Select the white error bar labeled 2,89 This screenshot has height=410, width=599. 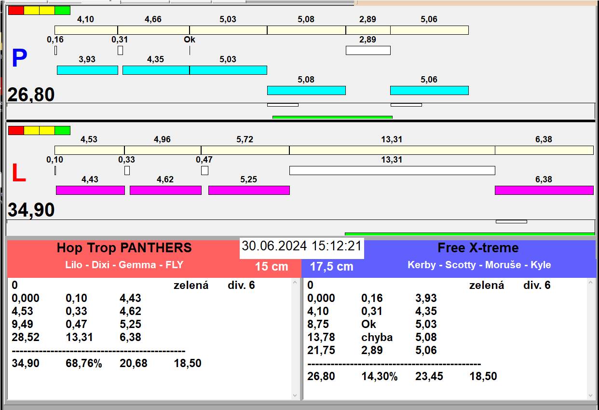click(368, 50)
